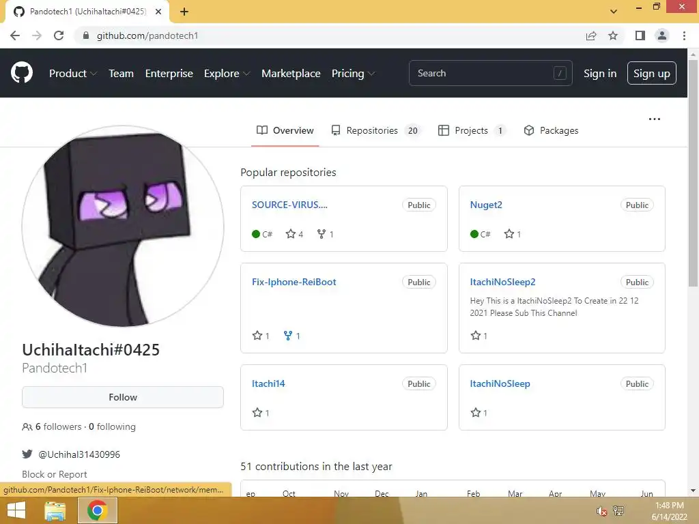Switch to the Projects tab
The height and width of the screenshot is (524, 699).
tap(472, 130)
